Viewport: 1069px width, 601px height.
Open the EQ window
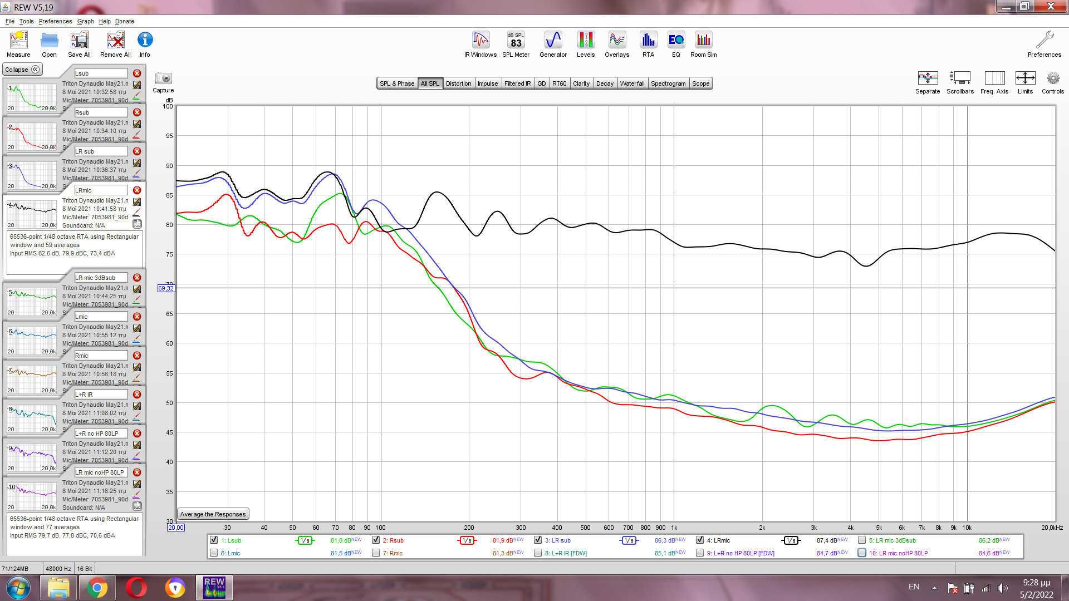[676, 44]
